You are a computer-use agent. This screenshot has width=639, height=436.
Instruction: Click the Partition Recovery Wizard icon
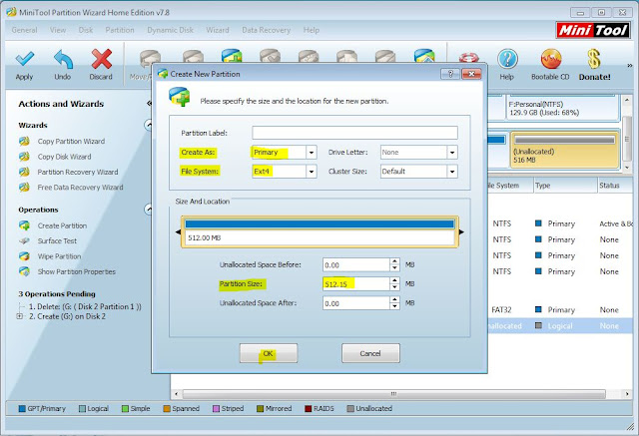[24, 172]
